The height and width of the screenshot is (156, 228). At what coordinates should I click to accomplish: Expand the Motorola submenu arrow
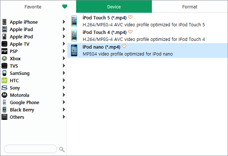coord(64,95)
